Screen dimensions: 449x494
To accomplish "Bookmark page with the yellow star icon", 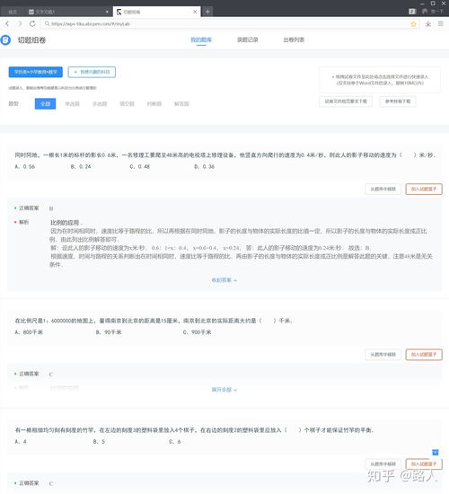I will point(413,24).
